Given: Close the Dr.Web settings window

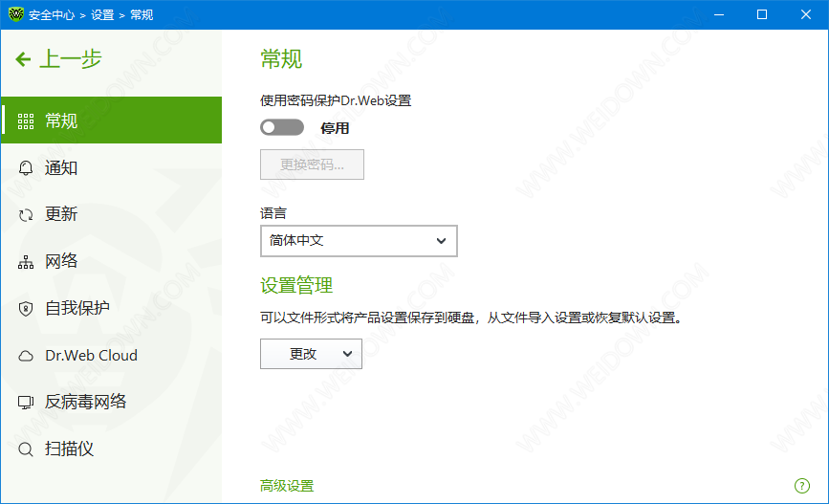Looking at the screenshot, I should (x=806, y=14).
